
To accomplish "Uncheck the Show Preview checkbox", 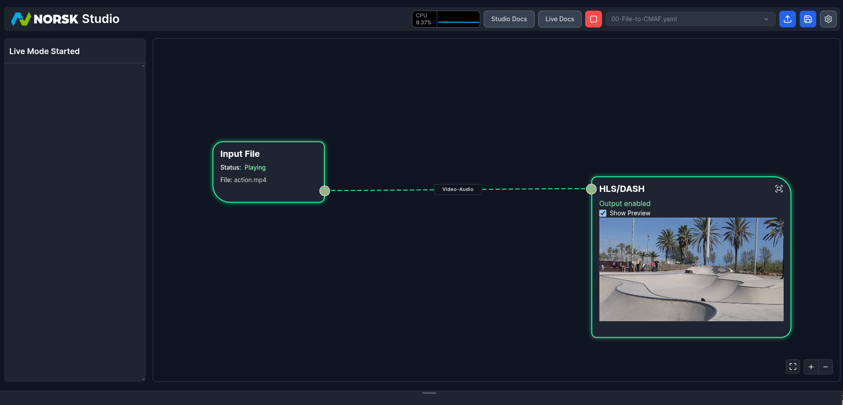I will tap(603, 213).
